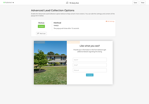Focus the Name* input field

[x=90, y=60]
